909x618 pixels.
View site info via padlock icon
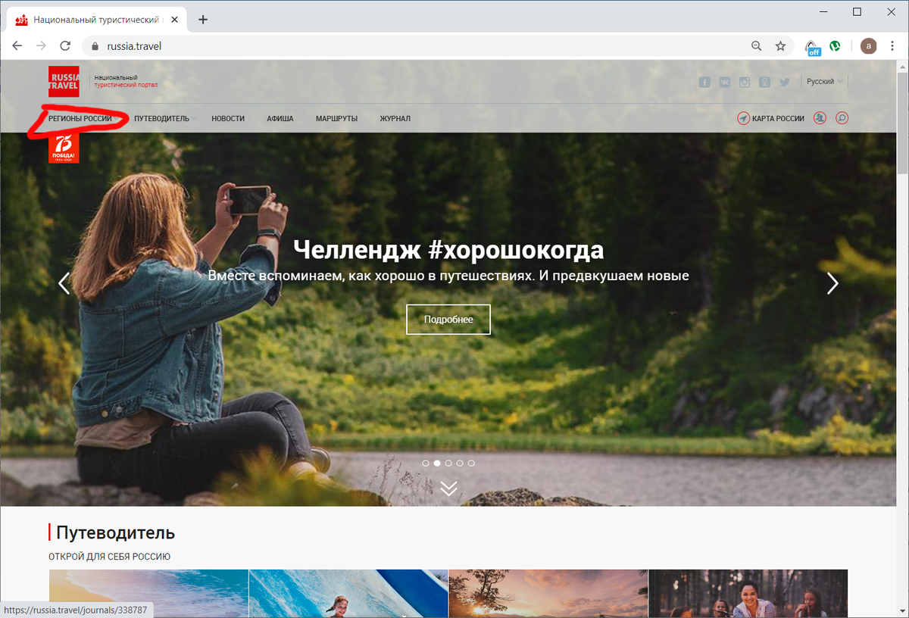point(95,46)
